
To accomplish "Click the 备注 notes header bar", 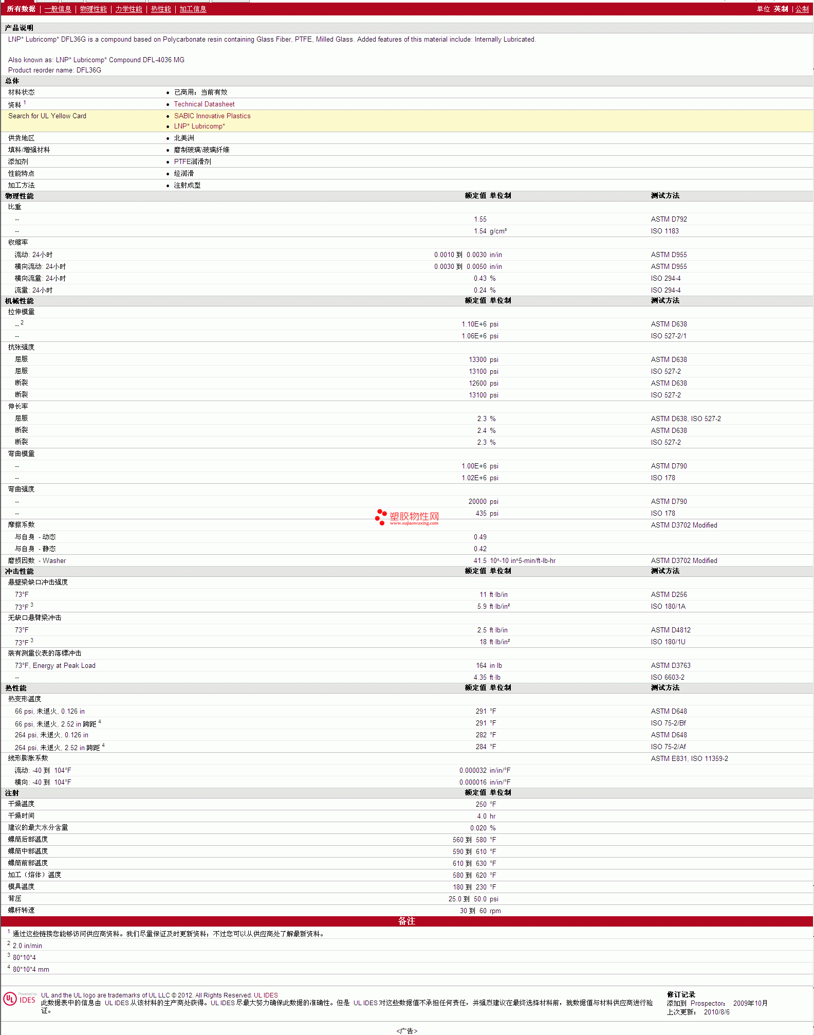I will (406, 921).
